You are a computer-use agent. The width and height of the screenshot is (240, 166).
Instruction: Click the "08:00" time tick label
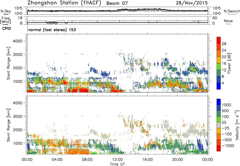87,160
